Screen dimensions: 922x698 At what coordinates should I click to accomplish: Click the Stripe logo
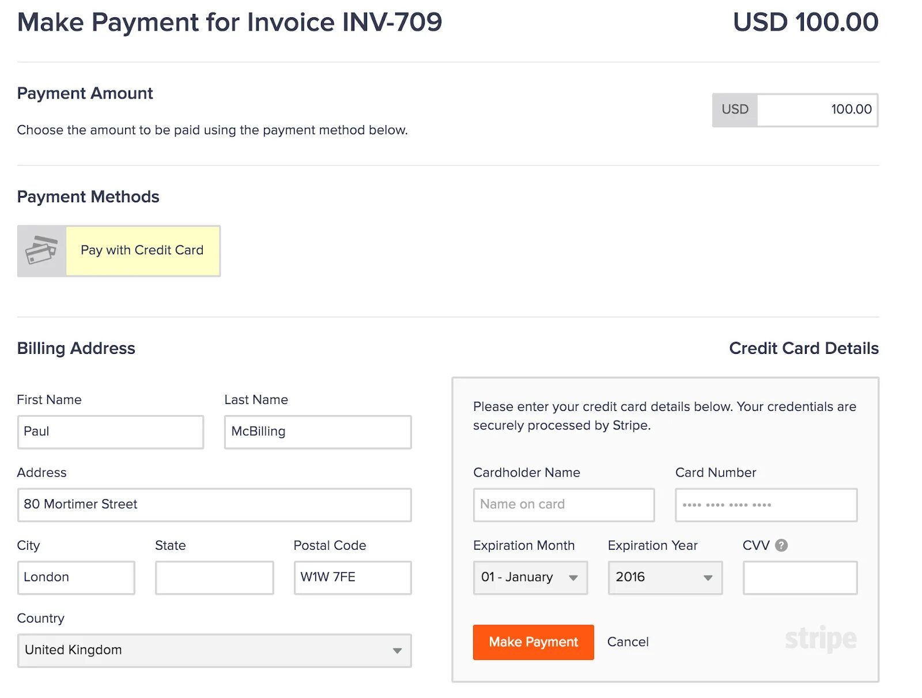[821, 639]
